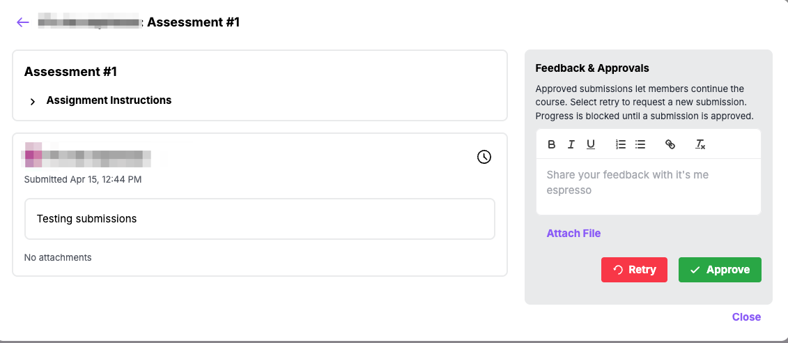788x343 pixels.
Task: Click the Submitted Apr 15 timestamp
Action: [x=83, y=180]
